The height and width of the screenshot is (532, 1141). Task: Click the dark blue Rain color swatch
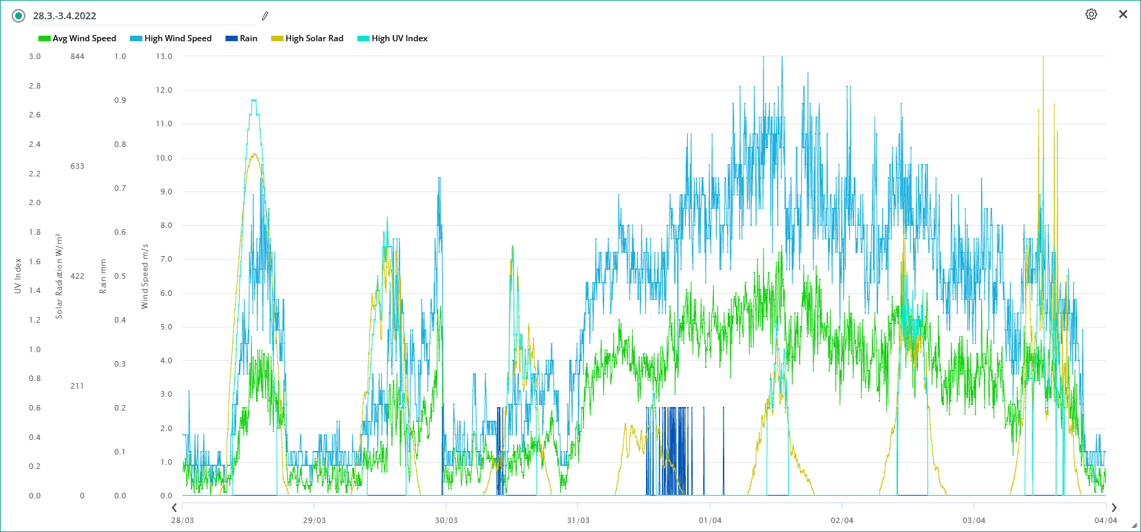pos(231,38)
